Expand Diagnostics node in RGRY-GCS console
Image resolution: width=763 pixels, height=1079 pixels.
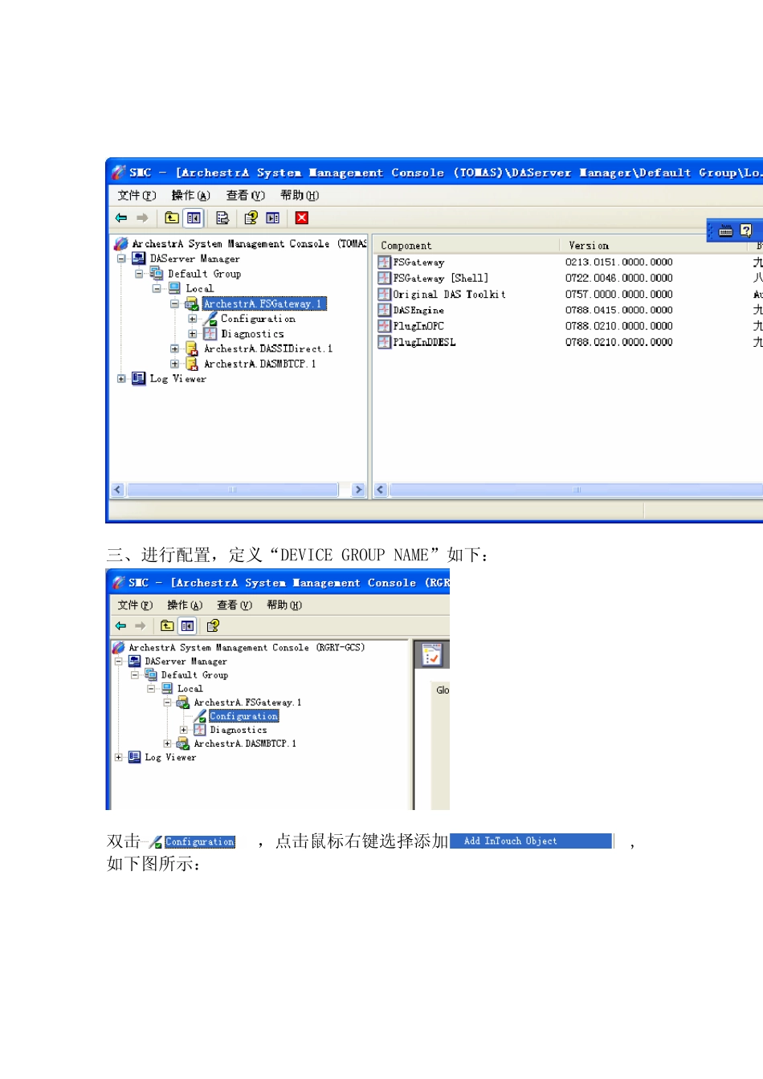[183, 730]
